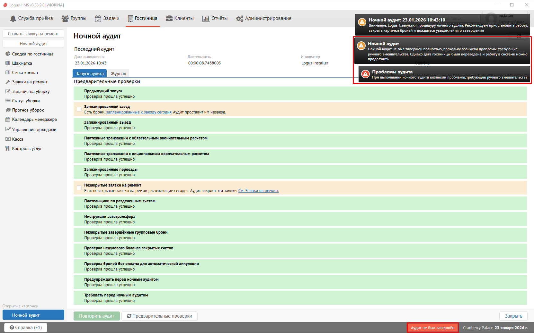Image resolution: width=534 pixels, height=333 pixels.
Task: Click the Аудит не был завершён status indicator
Action: click(x=432, y=328)
